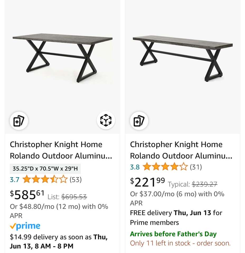The image size is (245, 253).
Task: Open the Rolando outdoor bench product image
Action: pos(183,58)
